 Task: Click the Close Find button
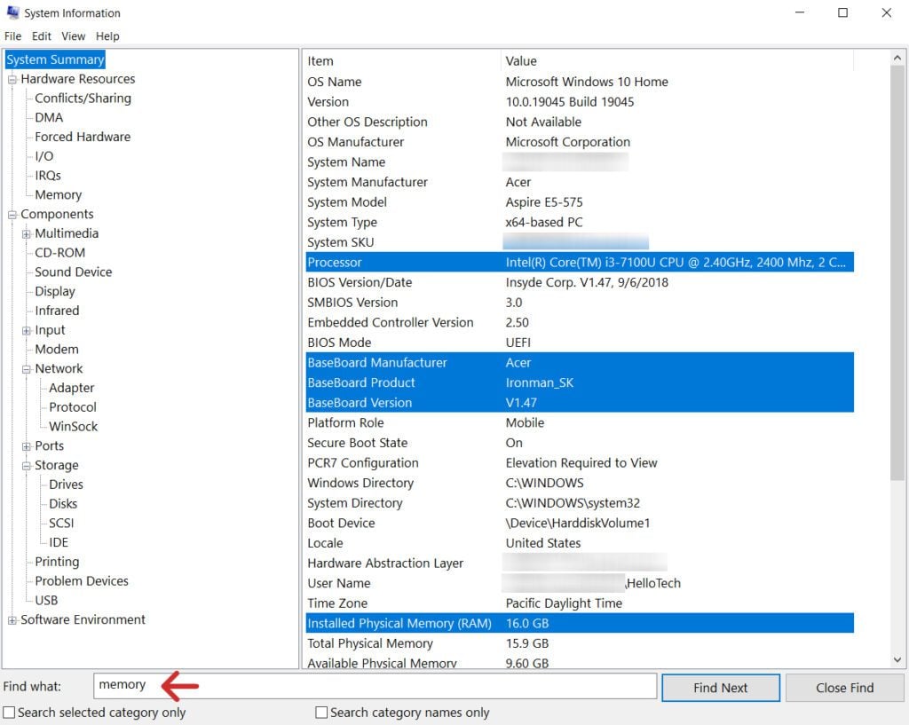(844, 687)
